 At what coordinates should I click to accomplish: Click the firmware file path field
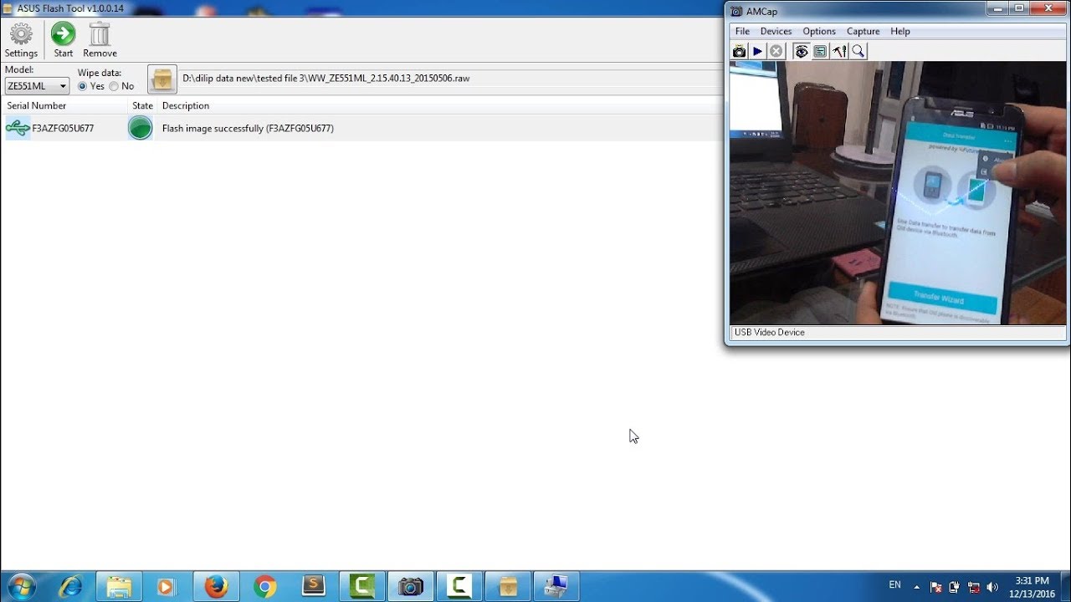[450, 79]
